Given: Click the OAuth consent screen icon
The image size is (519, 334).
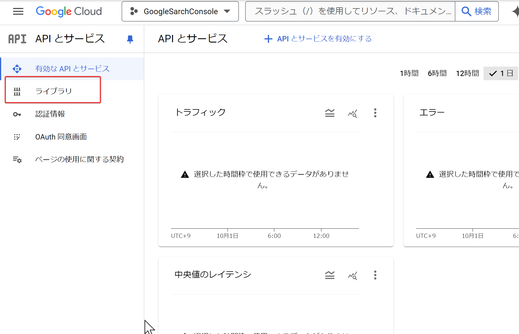Looking at the screenshot, I should click(x=17, y=137).
